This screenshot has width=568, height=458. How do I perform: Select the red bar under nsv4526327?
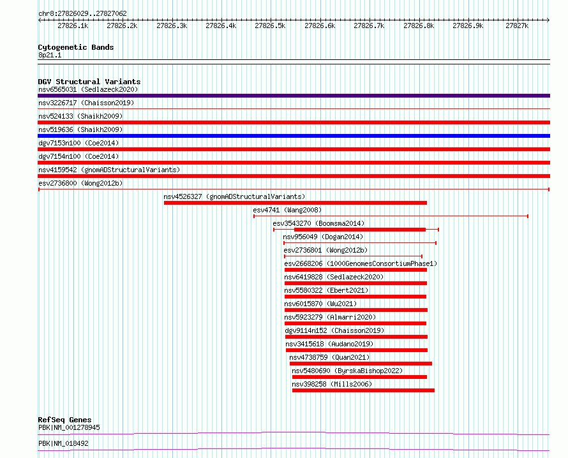coord(295,203)
